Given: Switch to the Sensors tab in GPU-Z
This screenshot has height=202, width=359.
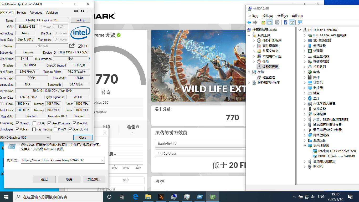Looking at the screenshot, I should [21, 12].
